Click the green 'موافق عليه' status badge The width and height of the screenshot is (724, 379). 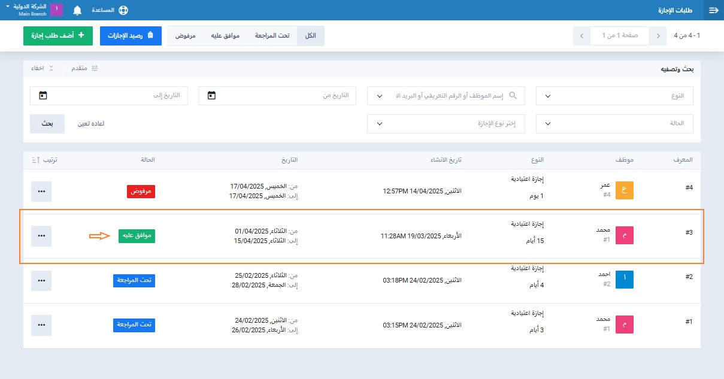tap(136, 236)
